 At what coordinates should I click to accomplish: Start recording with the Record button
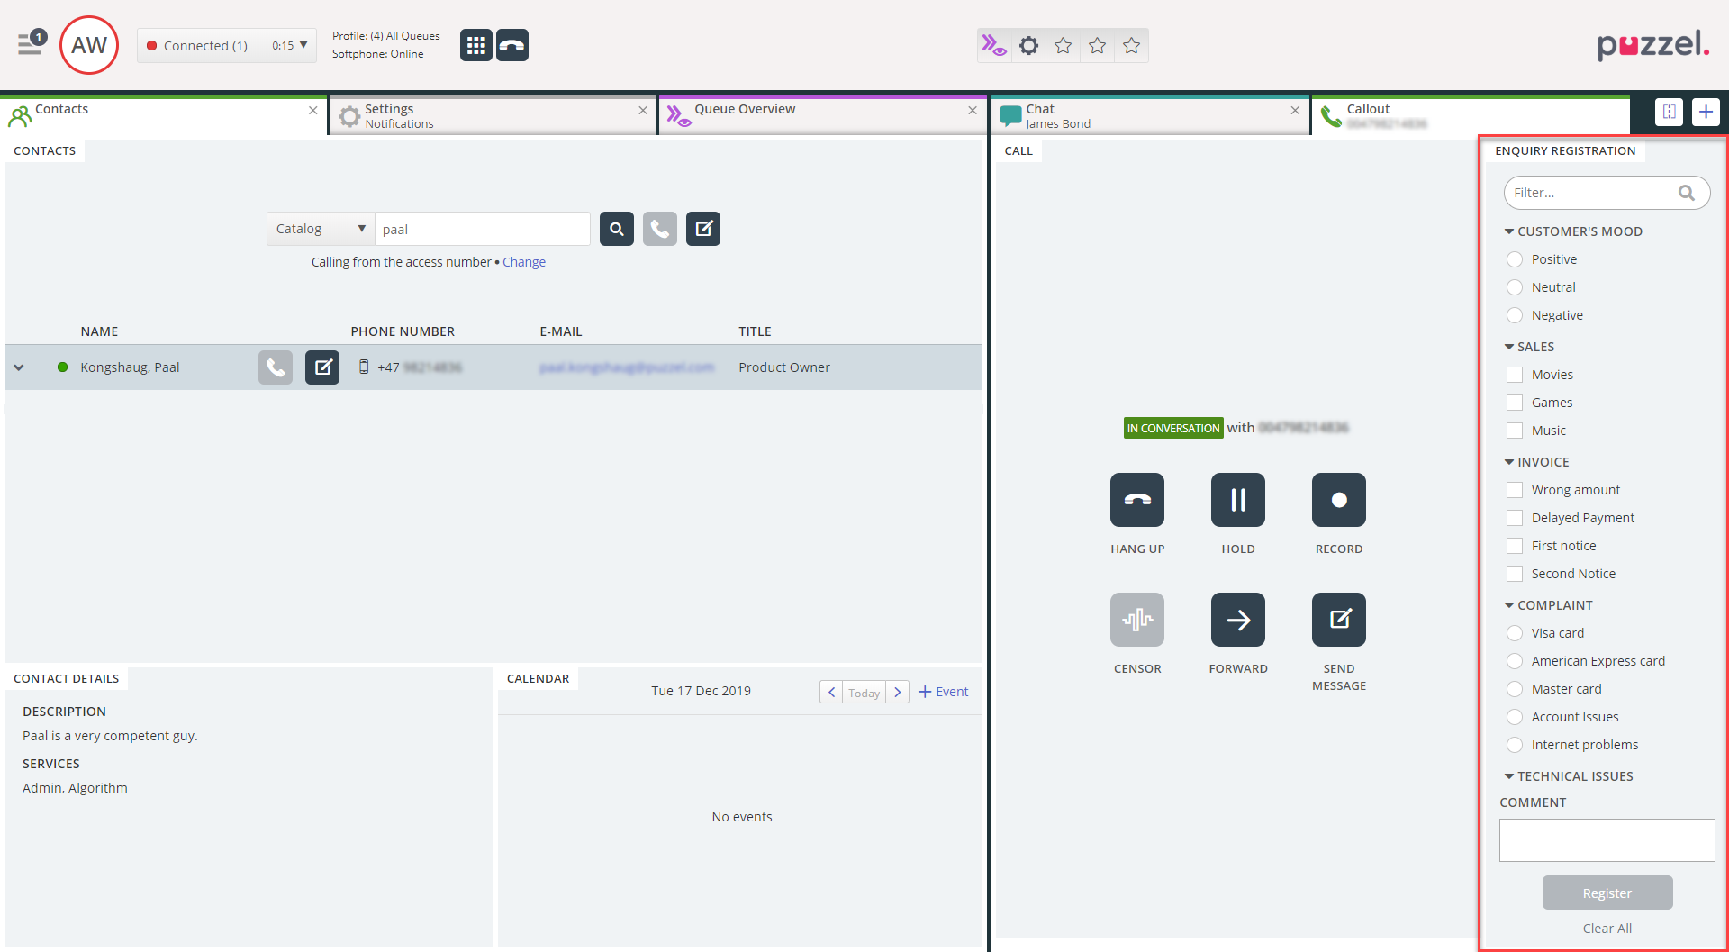point(1338,500)
